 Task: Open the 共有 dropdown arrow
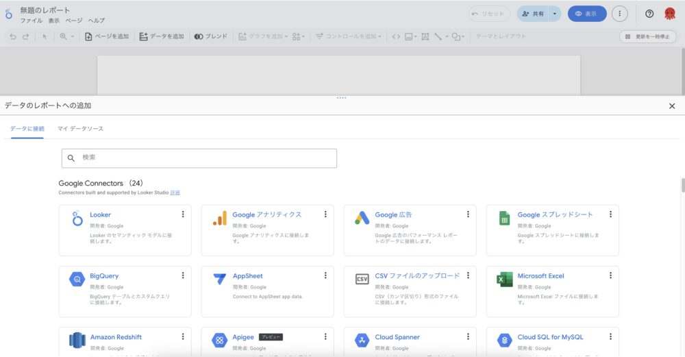click(554, 14)
